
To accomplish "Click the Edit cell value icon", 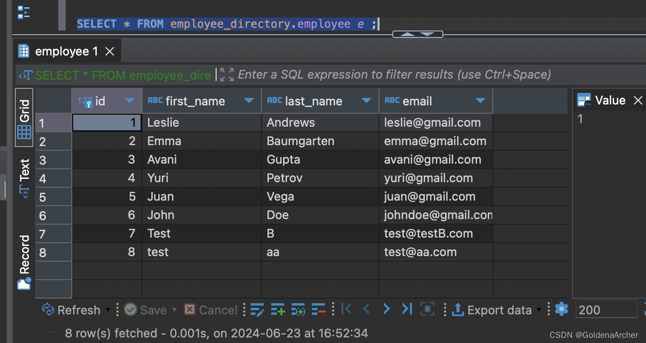I will (x=257, y=309).
